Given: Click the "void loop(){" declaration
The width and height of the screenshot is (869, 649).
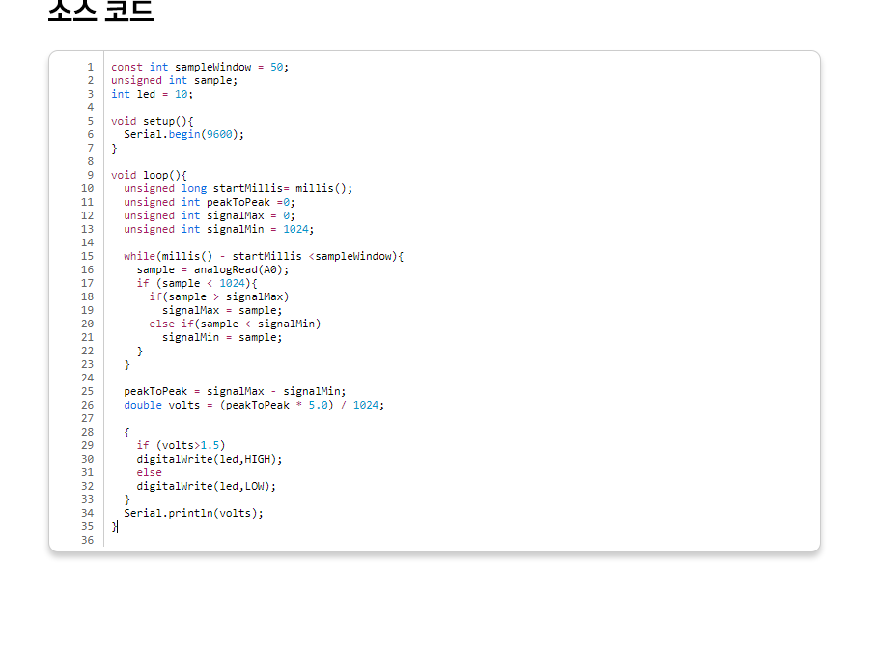Looking at the screenshot, I should (x=149, y=176).
